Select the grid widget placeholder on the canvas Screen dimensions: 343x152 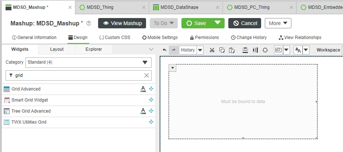243,102
